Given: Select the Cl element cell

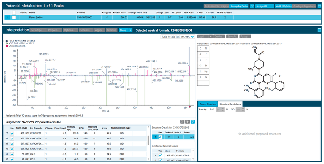Looking at the screenshot, I should pyautogui.click(x=200, y=66).
